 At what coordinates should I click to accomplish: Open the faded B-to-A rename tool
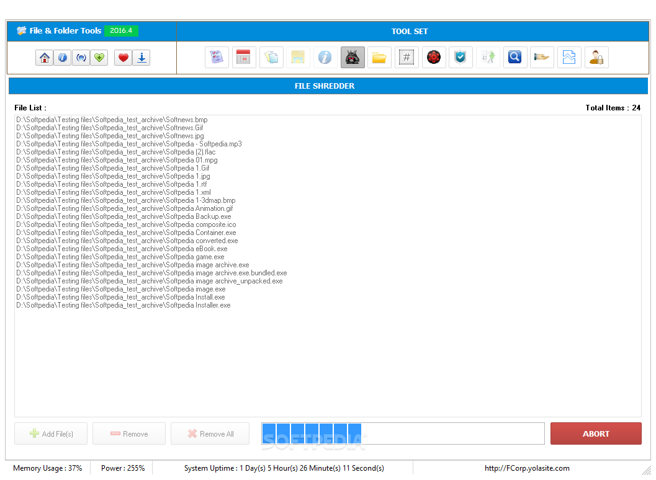point(488,57)
